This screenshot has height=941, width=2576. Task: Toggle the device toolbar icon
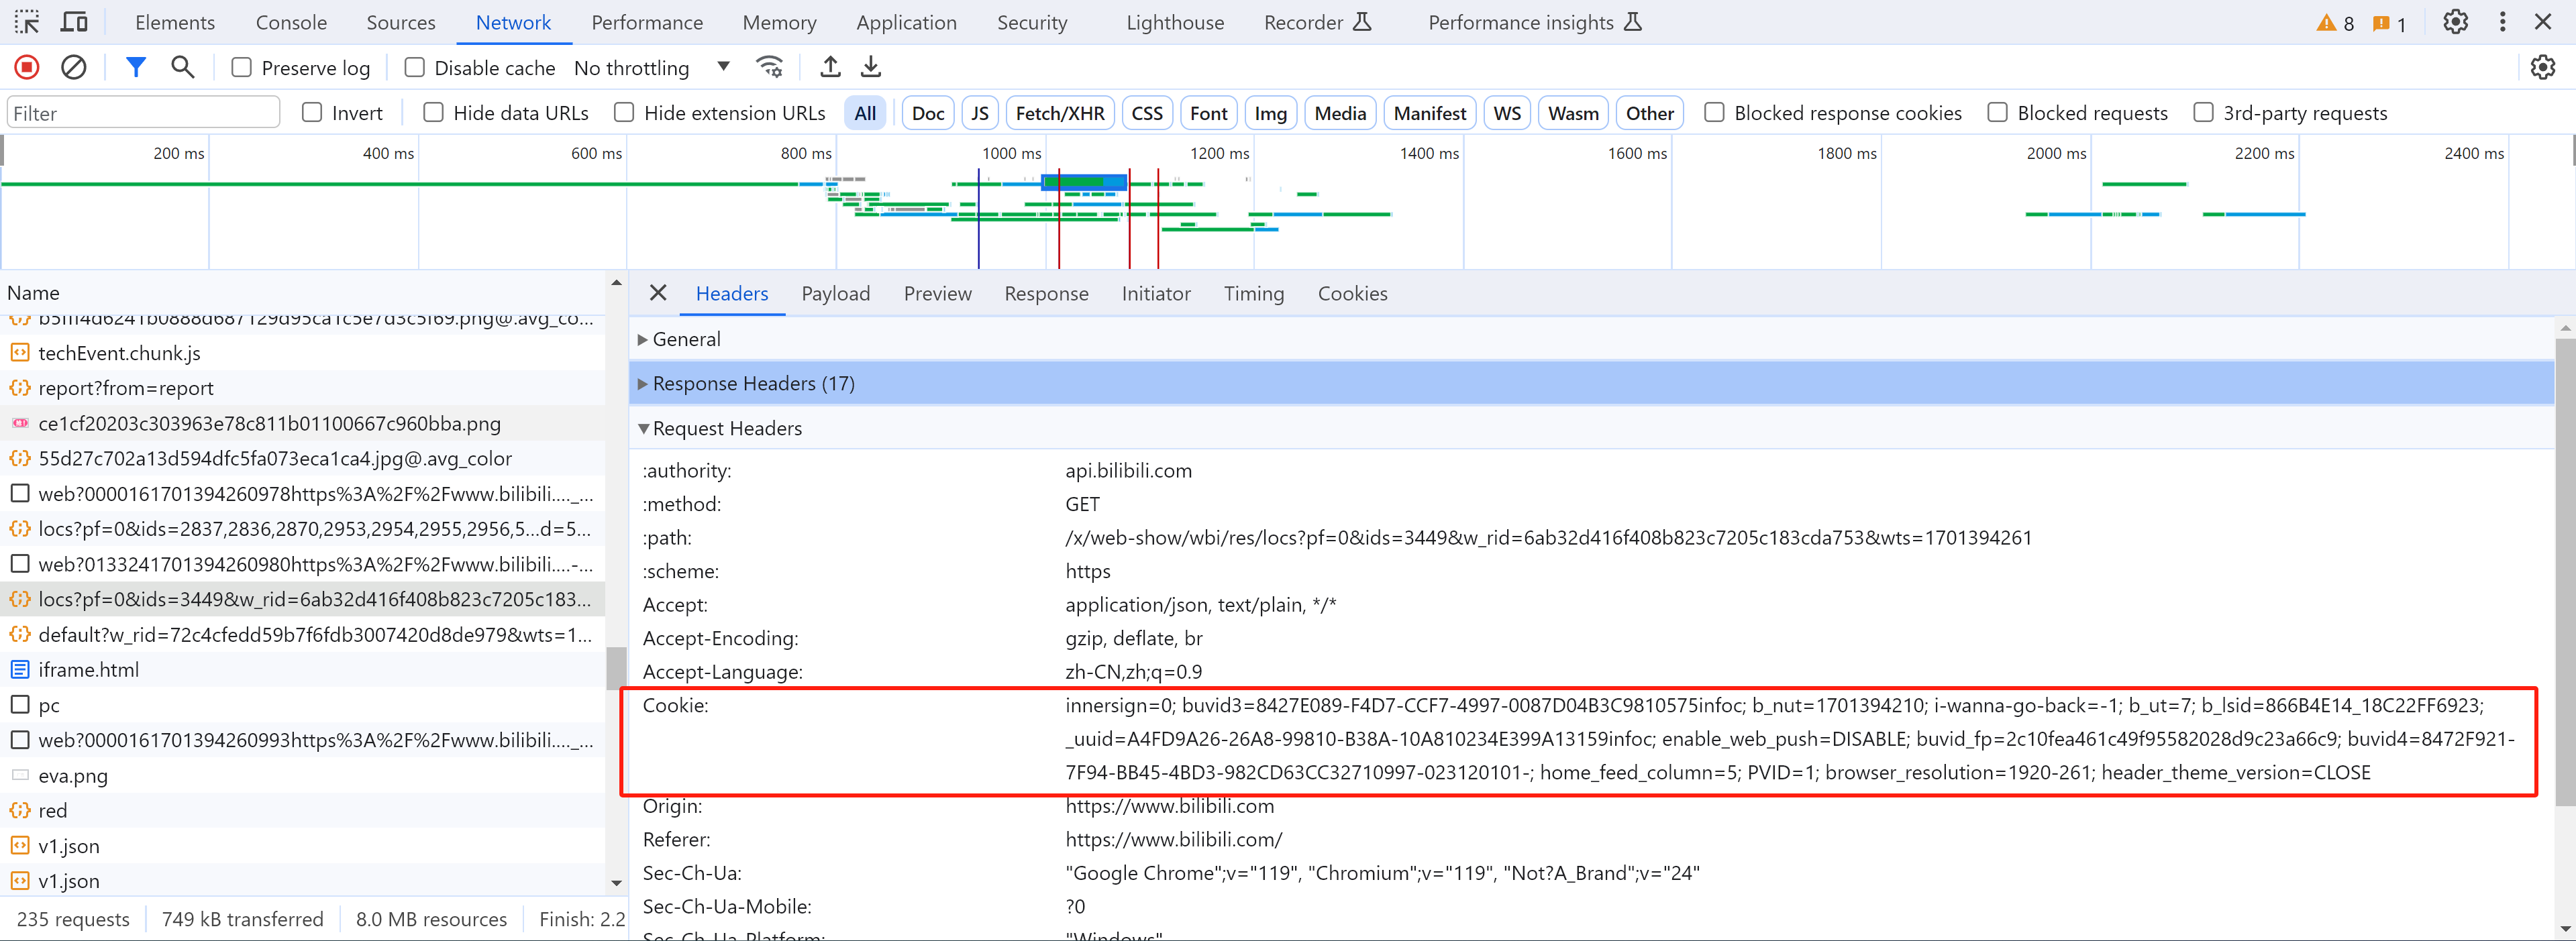(74, 22)
